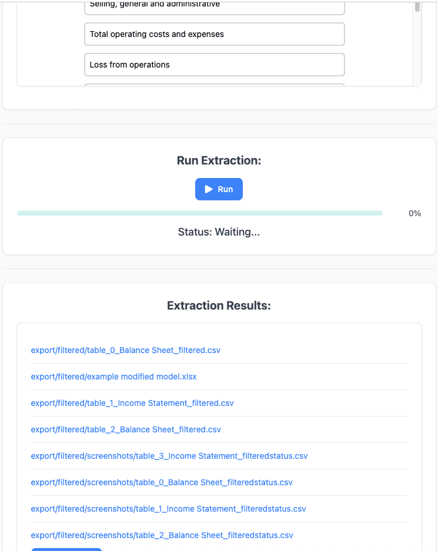The width and height of the screenshot is (438, 551).
Task: Open table_2_Balance Sheet_filtered.csv result
Action: [126, 429]
